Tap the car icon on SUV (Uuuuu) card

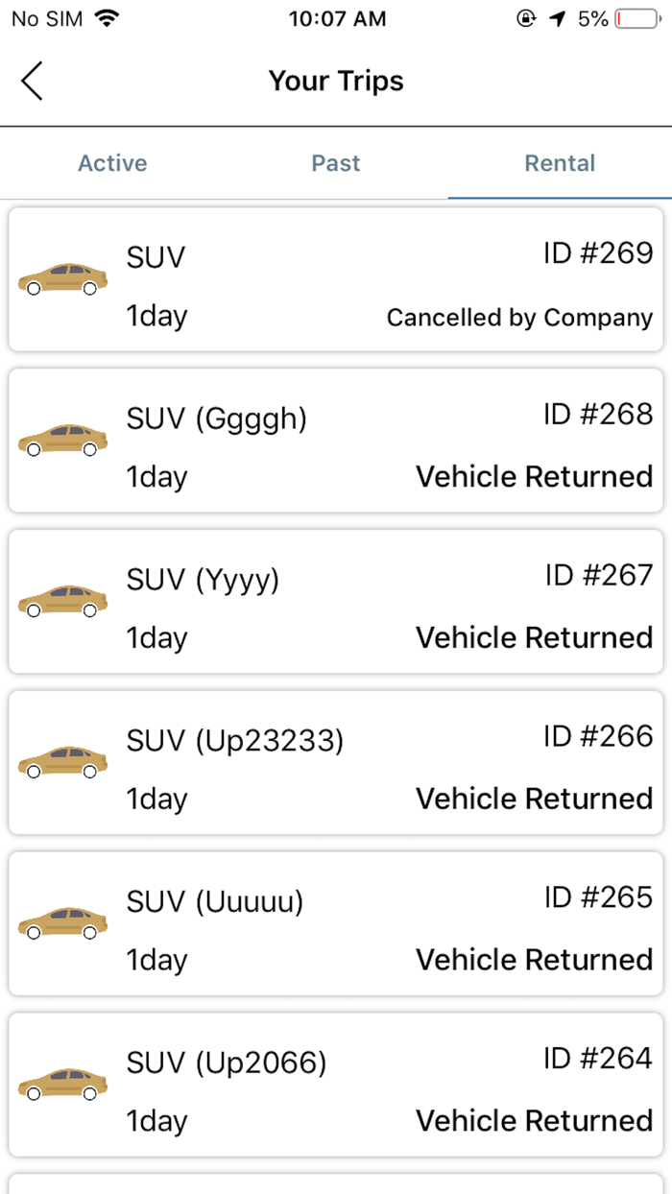61,924
